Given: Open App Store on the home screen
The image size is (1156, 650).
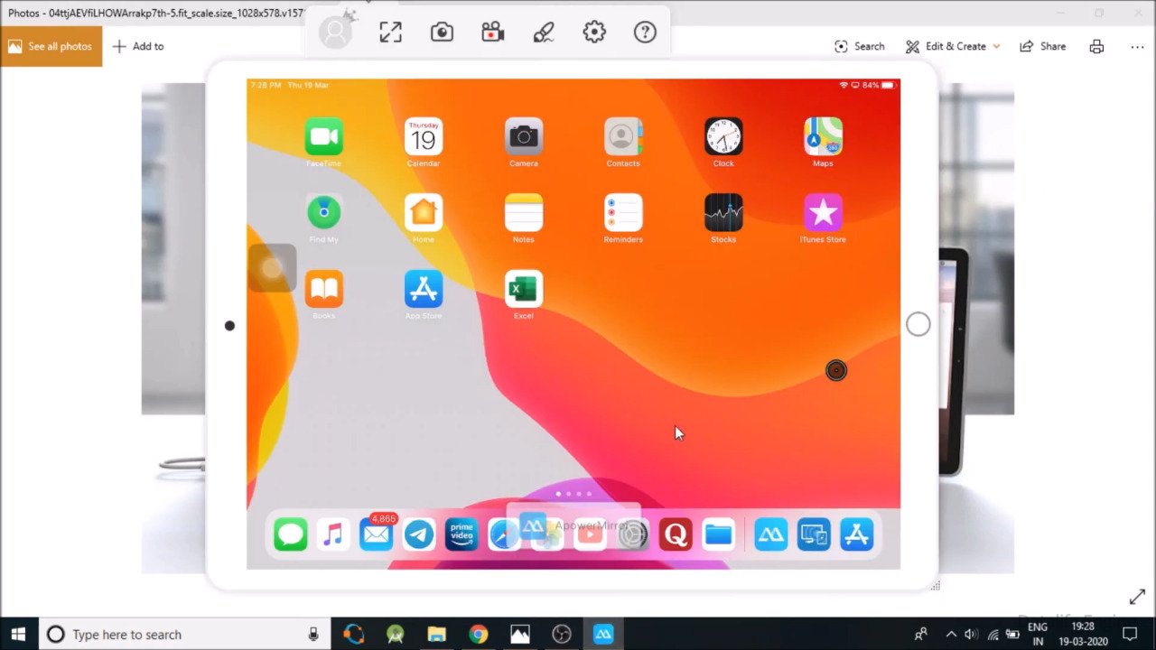Looking at the screenshot, I should coord(424,289).
